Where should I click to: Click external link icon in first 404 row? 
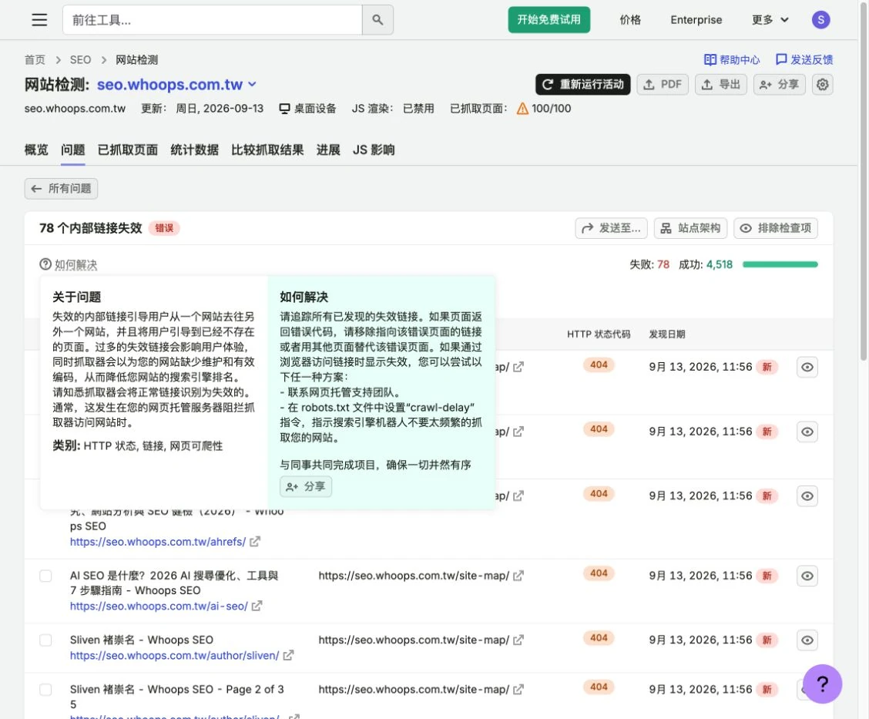(518, 367)
